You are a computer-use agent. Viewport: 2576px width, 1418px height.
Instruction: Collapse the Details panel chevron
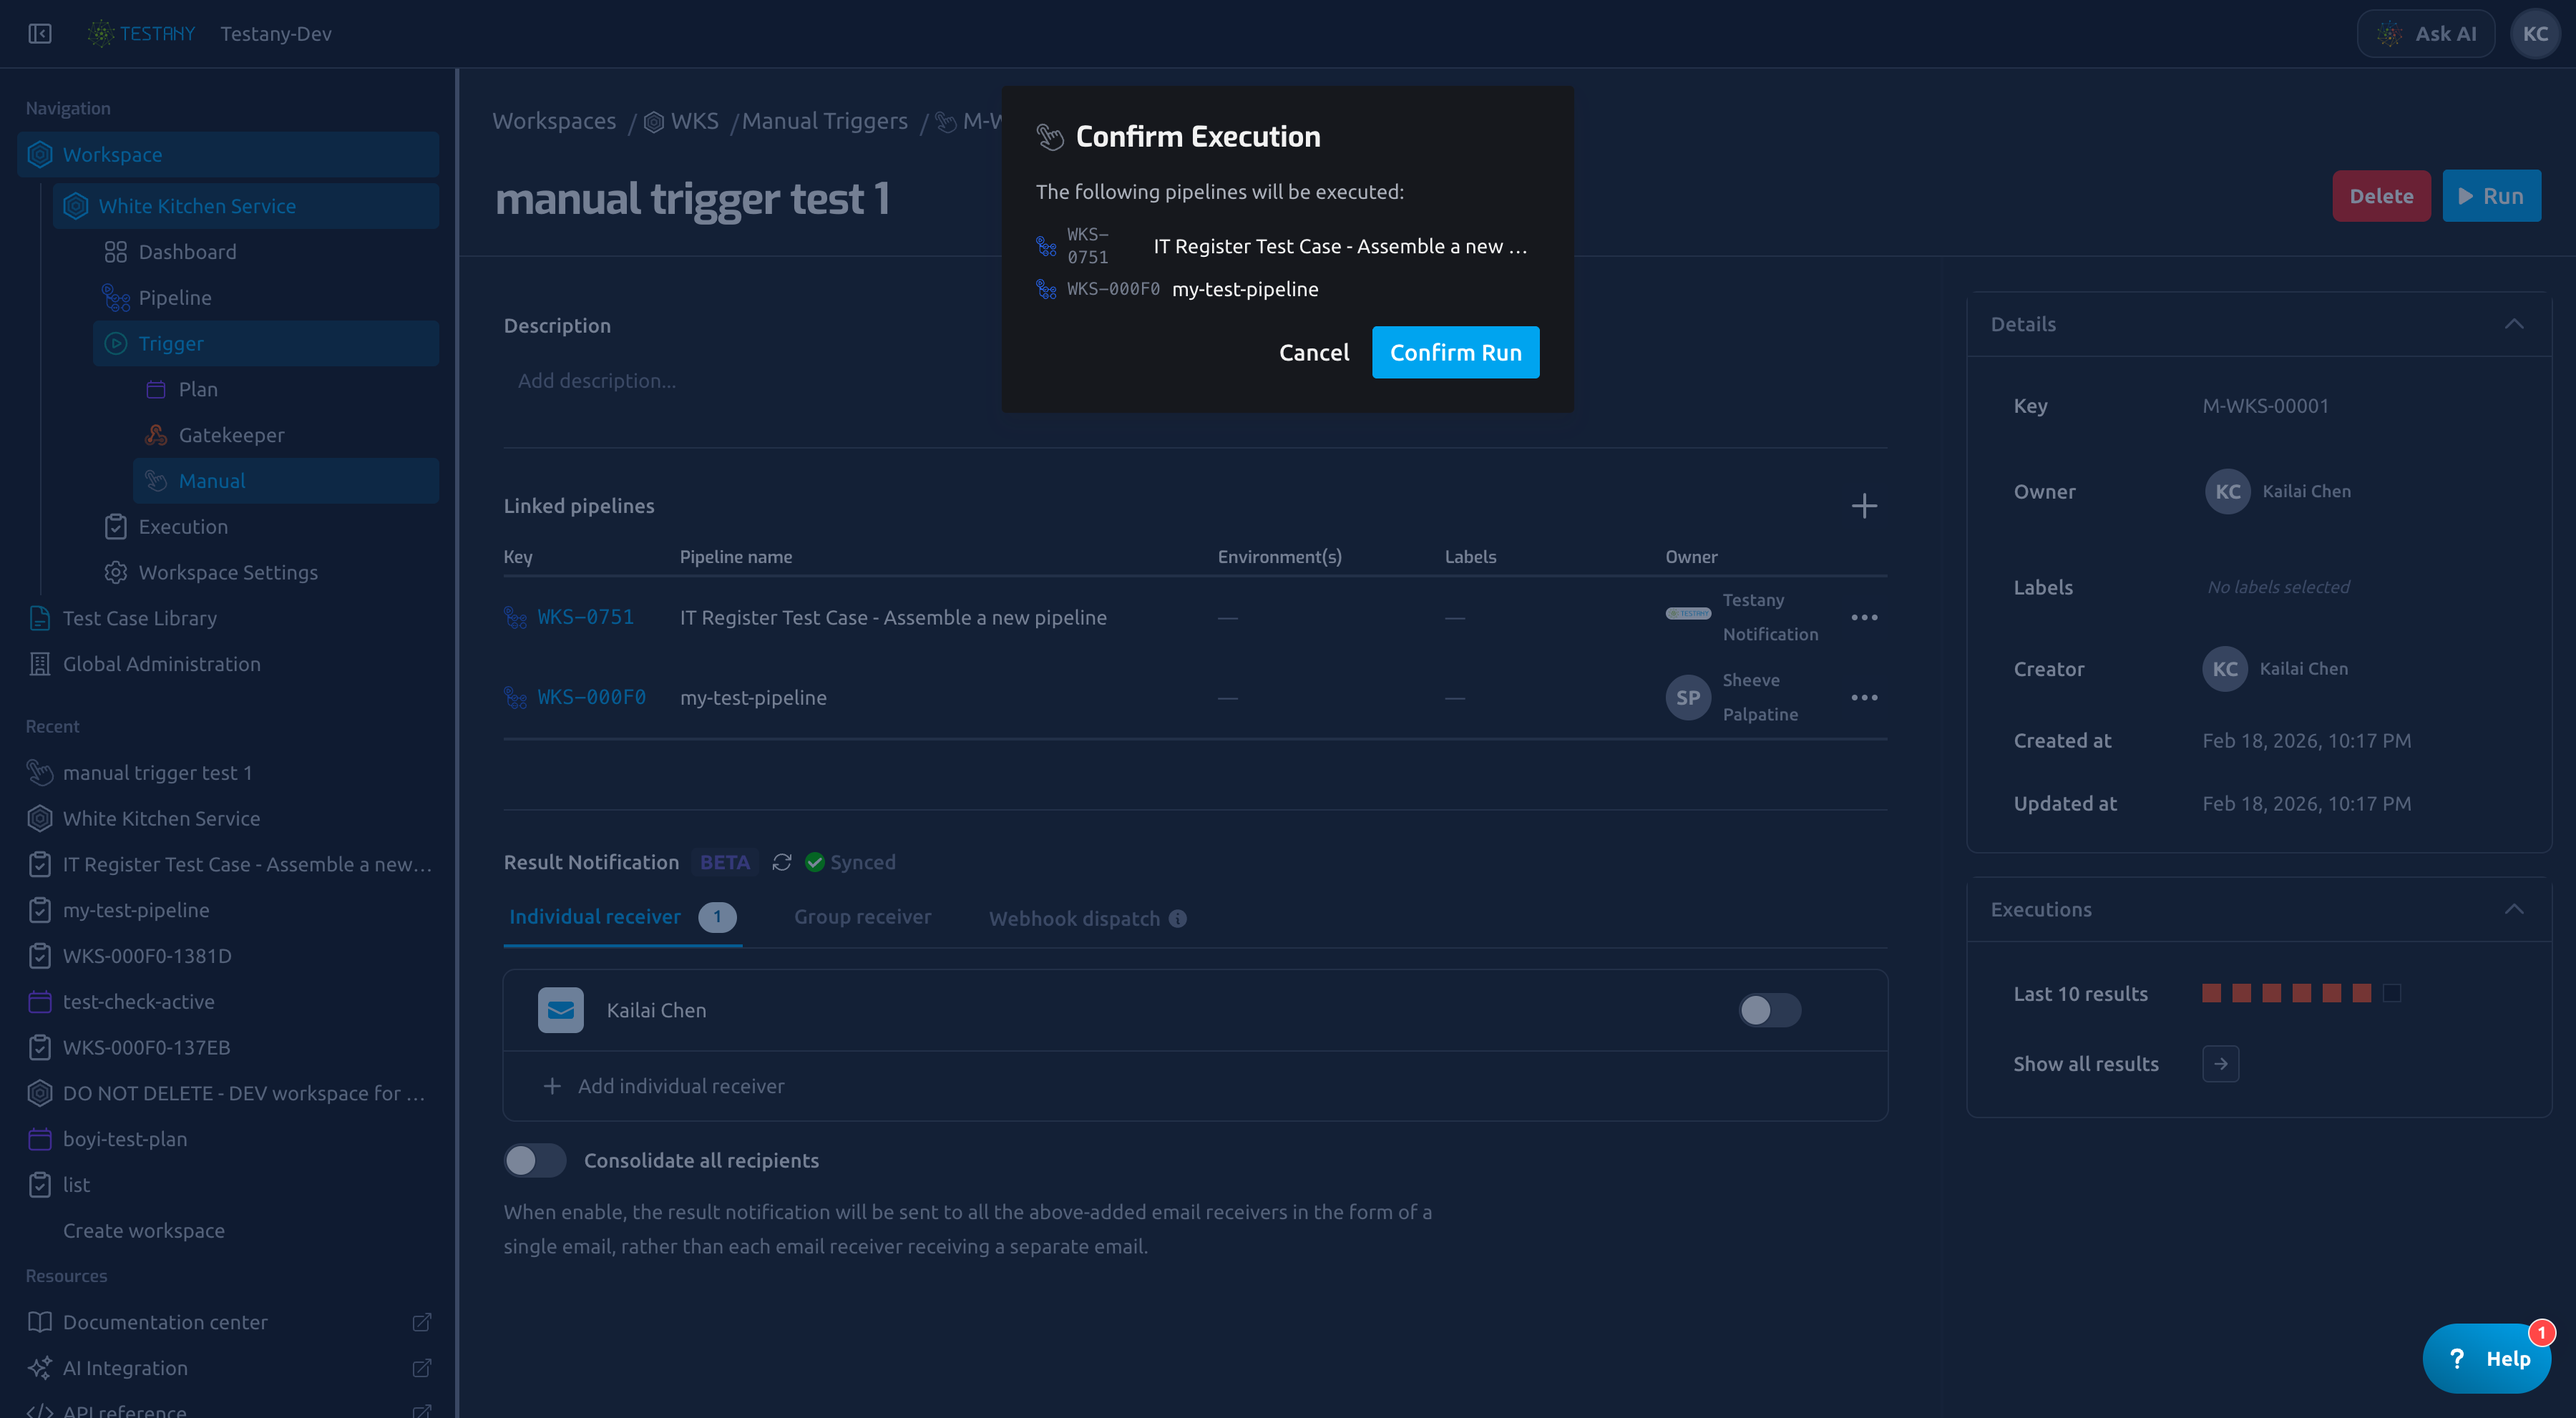tap(2514, 324)
